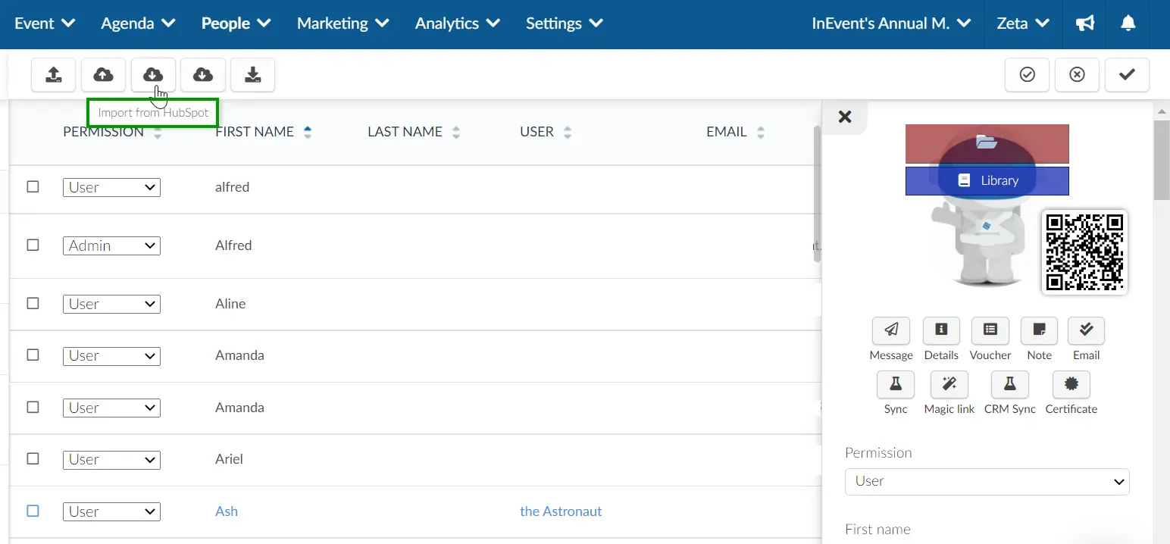Open the Analytics menu

pyautogui.click(x=457, y=23)
